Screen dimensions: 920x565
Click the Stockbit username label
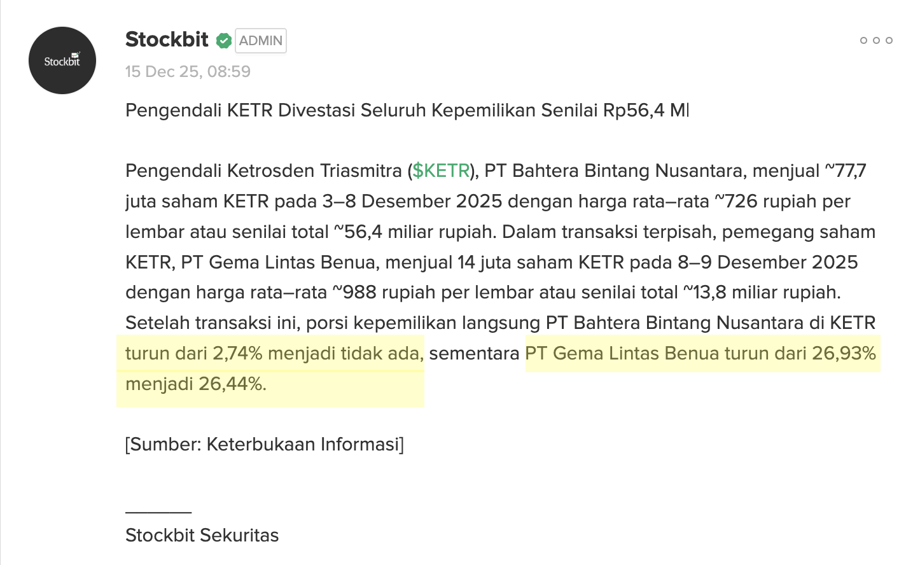pos(167,39)
